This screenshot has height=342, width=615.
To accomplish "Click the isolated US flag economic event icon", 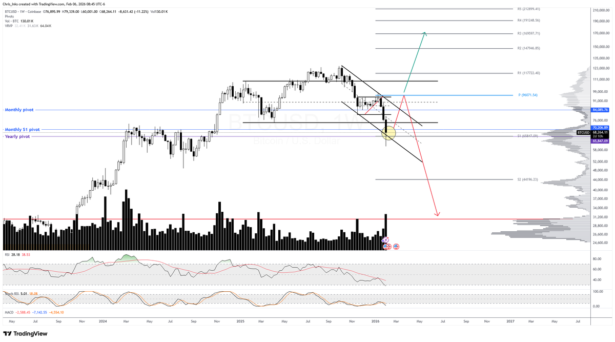I will coord(396,246).
